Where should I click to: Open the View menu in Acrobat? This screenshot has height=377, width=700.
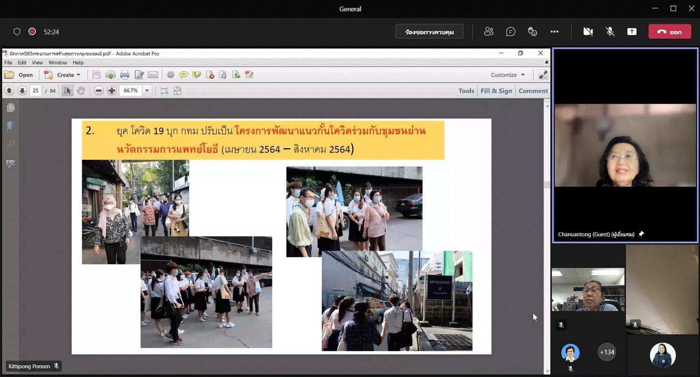[37, 63]
